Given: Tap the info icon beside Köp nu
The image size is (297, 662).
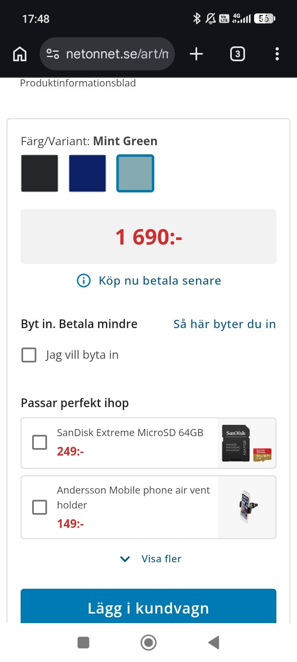Looking at the screenshot, I should tap(84, 281).
